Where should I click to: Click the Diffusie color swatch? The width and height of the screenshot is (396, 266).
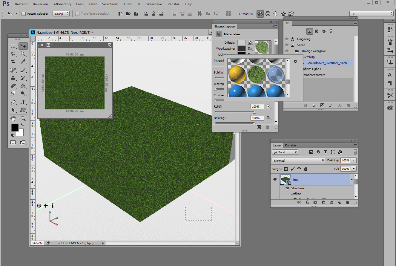(242, 43)
